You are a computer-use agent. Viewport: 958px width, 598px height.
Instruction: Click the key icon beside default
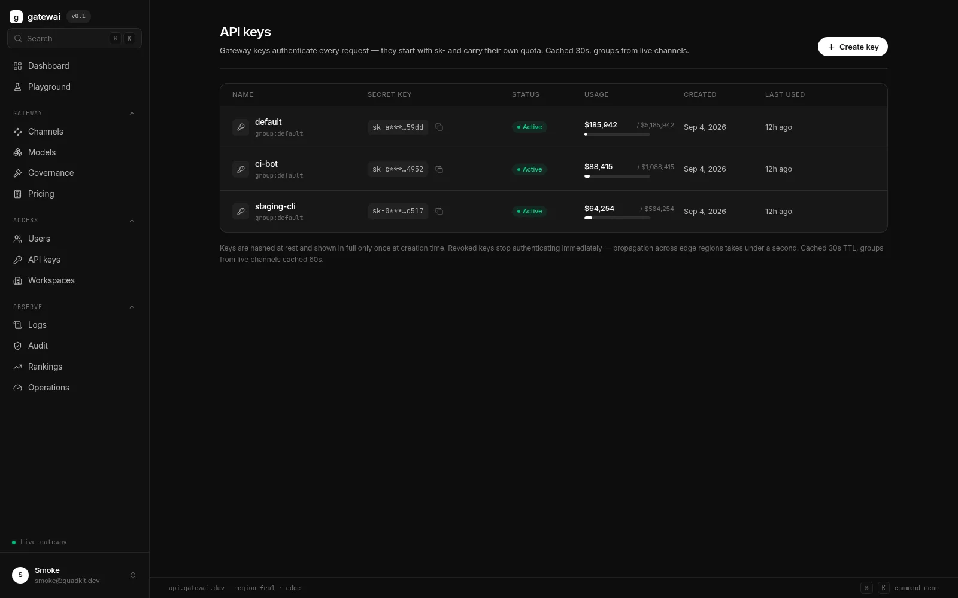tap(241, 127)
